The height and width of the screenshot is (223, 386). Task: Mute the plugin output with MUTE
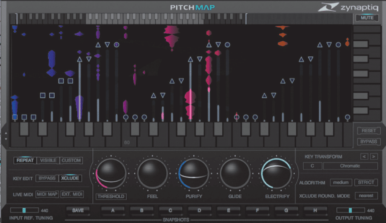coord(367,18)
